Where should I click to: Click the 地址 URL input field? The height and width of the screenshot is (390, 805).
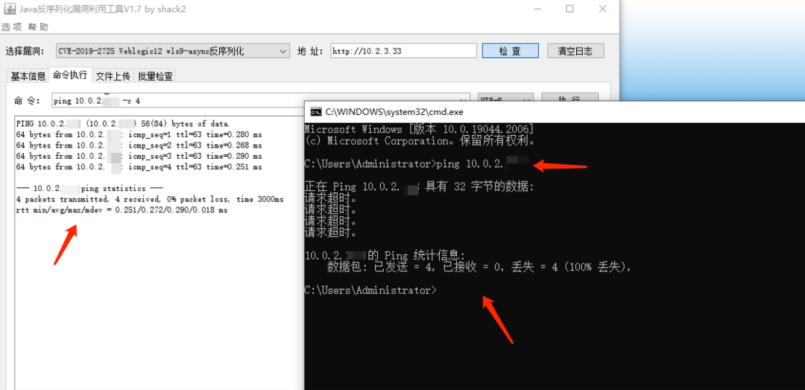[x=403, y=51]
